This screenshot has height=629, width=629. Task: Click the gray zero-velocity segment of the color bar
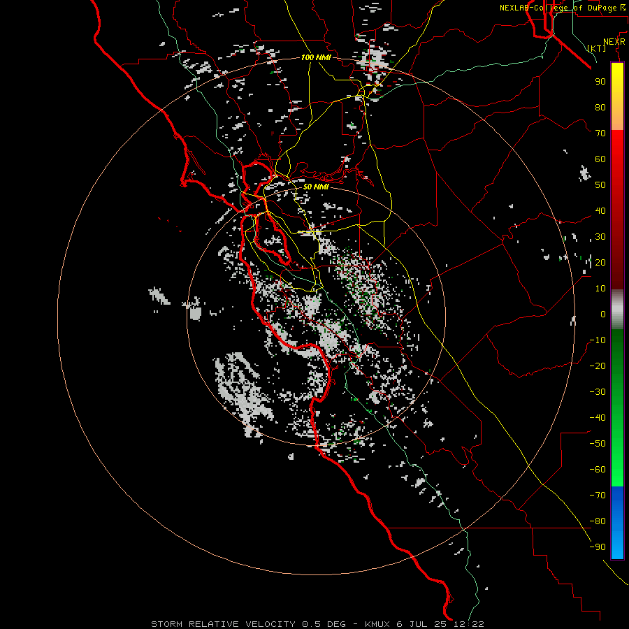click(617, 310)
